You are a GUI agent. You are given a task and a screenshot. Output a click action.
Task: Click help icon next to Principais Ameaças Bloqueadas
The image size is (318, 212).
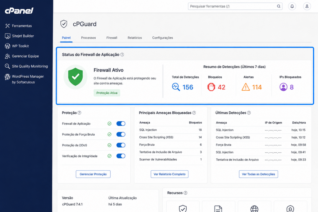coord(194,113)
